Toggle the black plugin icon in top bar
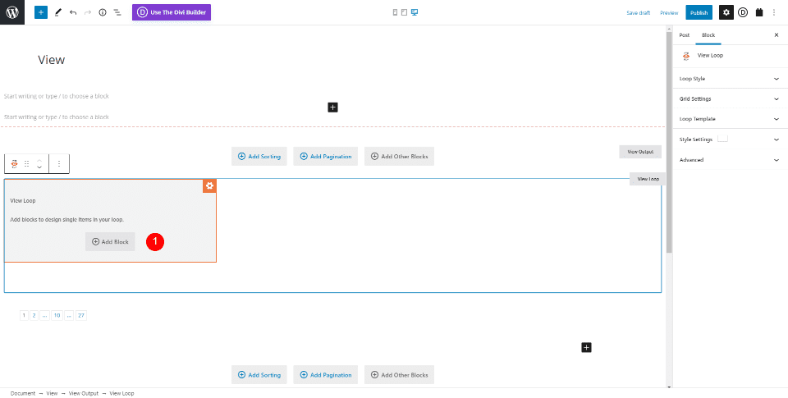 759,13
